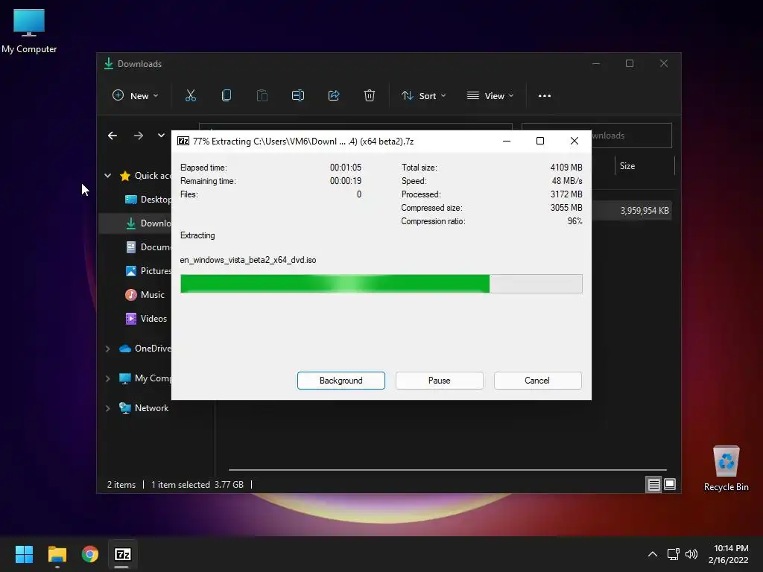Click the Rename icon in Explorer toolbar

tap(298, 96)
